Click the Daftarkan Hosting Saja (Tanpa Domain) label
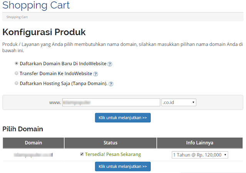246x173 pixels. 63,84
